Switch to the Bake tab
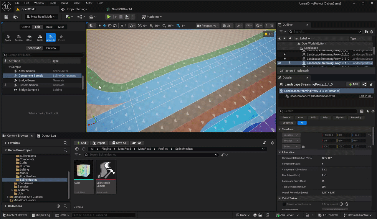This screenshot has height=219, width=377. (49, 27)
